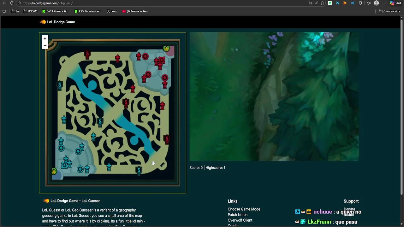Add page to favorites with star icon
This screenshot has height=227, width=404.
click(x=322, y=3)
